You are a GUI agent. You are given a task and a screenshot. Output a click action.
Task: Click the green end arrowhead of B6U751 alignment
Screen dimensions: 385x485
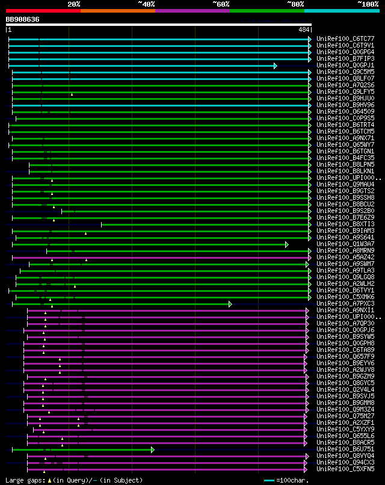pos(152,449)
